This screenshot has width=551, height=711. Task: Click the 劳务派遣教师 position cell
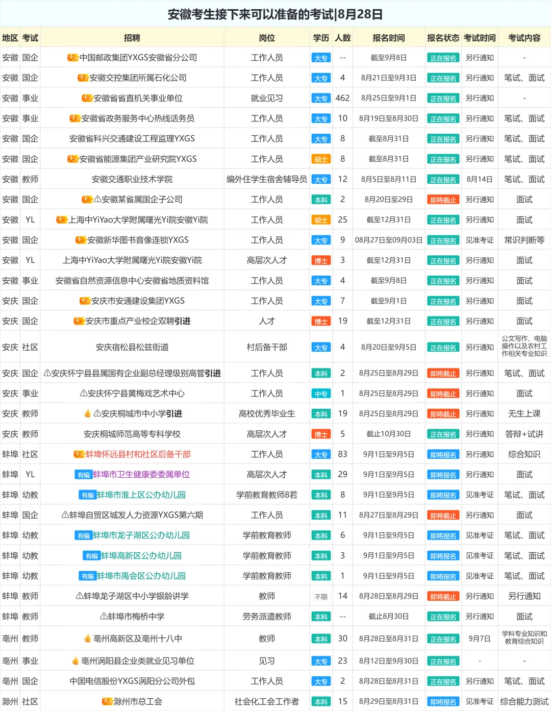[267, 617]
